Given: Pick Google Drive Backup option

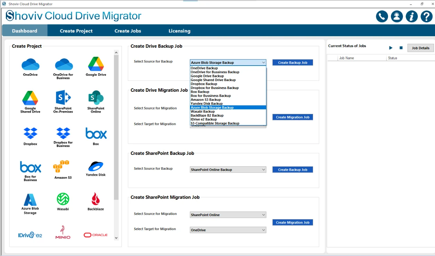Looking at the screenshot, I should coord(228,76).
